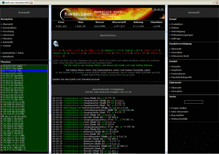219x154 pixels.
Task: Open Übersicht under Handelsvereinigung
Action: click(x=176, y=49)
